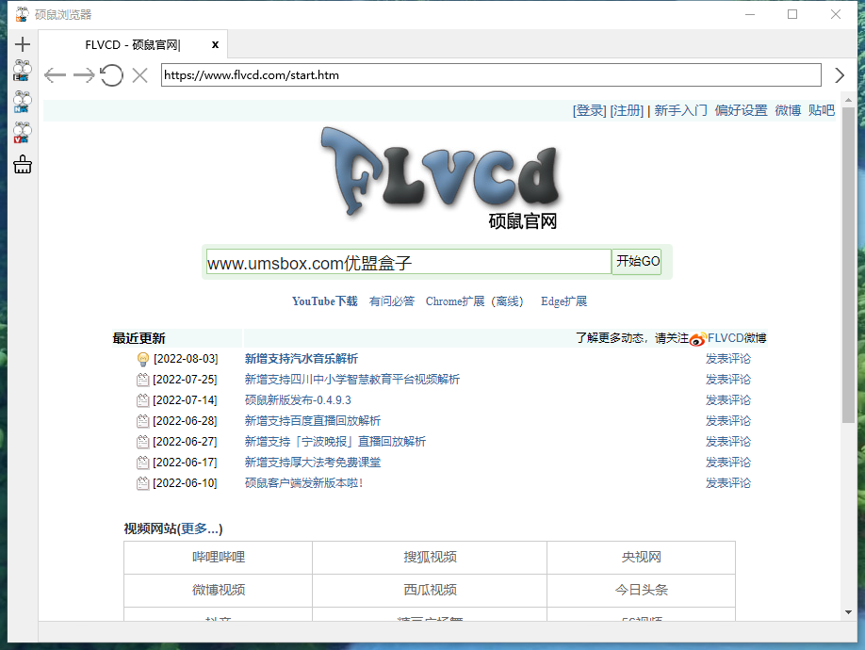Click the video URL search field
Viewport: 865px width, 650px height.
409,262
